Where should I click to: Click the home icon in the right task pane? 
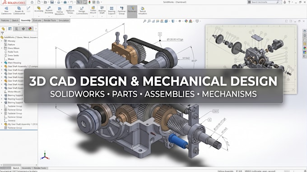coord(305,31)
